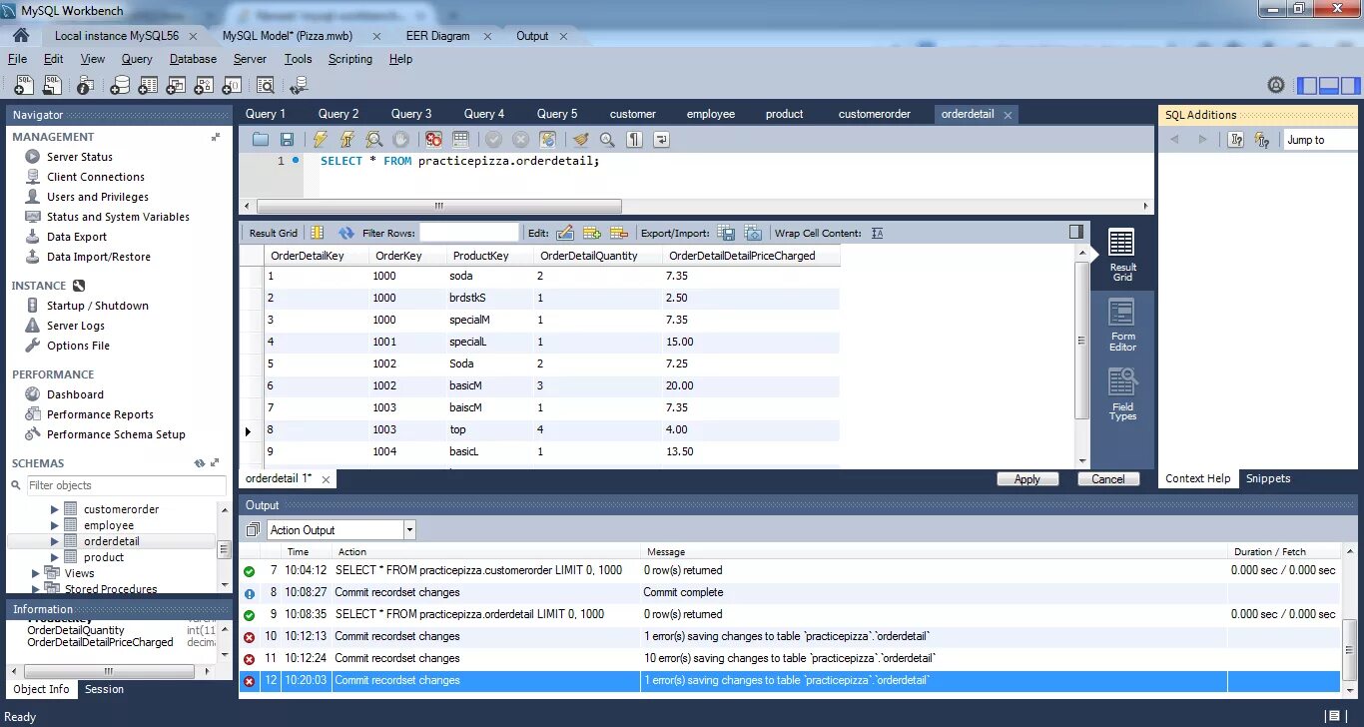
Task: Toggle display of invisible characters
Action: click(634, 140)
